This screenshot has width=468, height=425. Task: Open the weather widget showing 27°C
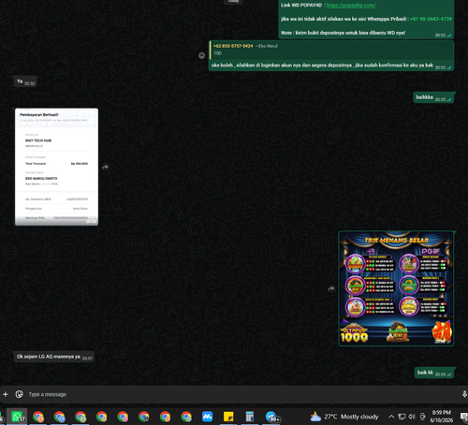tap(344, 417)
